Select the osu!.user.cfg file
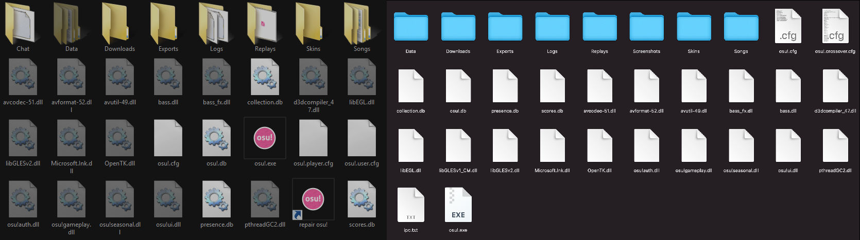The height and width of the screenshot is (240, 860). click(x=362, y=138)
